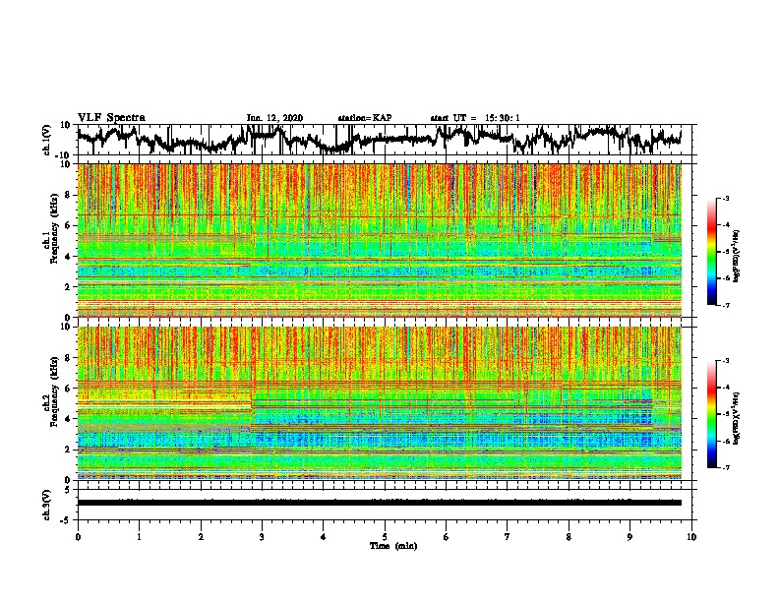
Task: Click the ch.2 spectrogram color scale bar
Action: click(712, 414)
